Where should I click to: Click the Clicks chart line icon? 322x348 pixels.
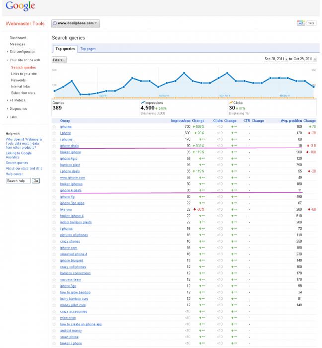[x=231, y=102]
